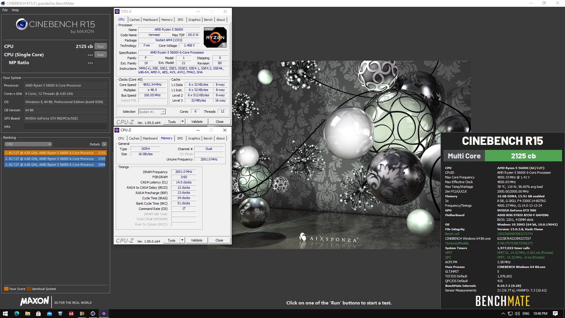Click the Processor name field in Cinebench
The width and height of the screenshot is (565, 318).
pos(65,85)
